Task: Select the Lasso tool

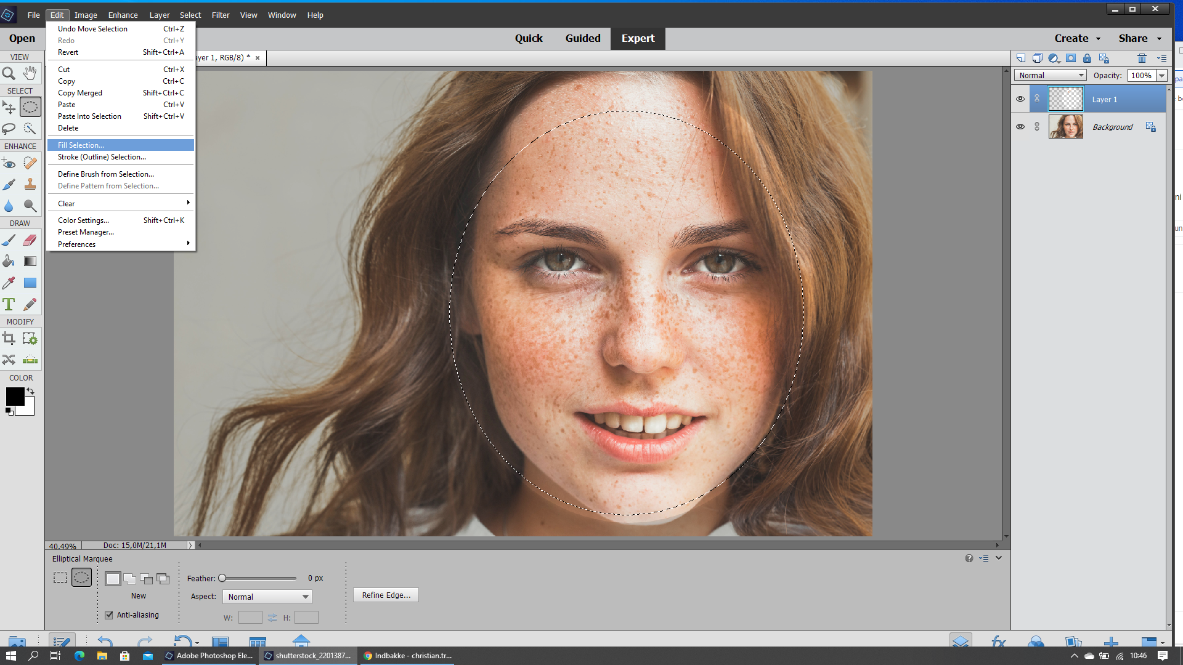Action: (8, 129)
